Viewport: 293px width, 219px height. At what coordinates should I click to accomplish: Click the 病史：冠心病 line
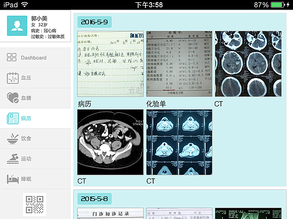pos(43,30)
